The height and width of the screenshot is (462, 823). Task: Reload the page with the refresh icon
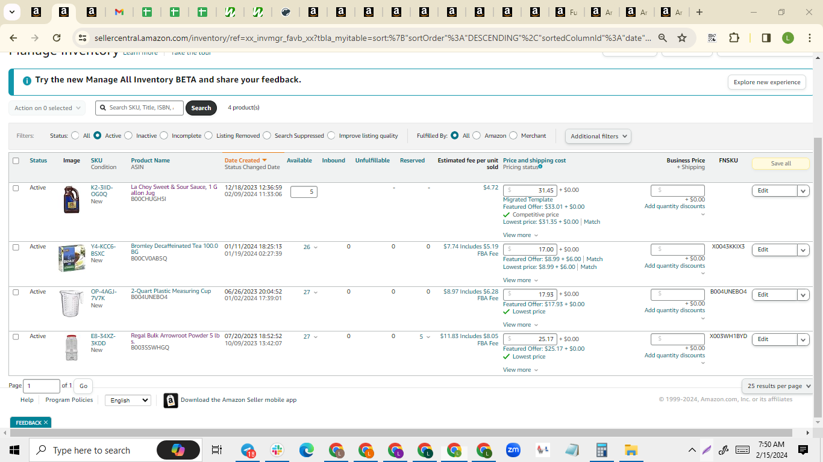(57, 38)
